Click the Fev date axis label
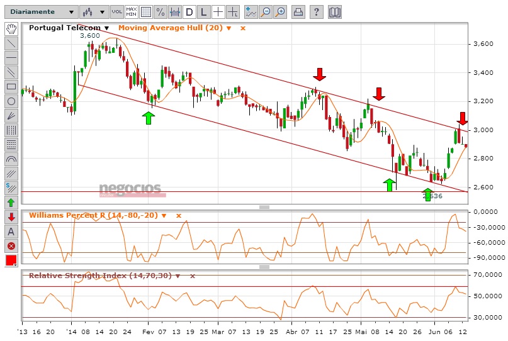Screen dimensions: 508x341 point(149,332)
